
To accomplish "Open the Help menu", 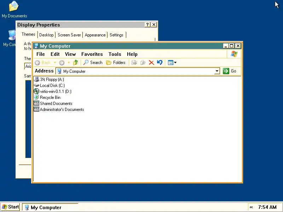I will click(x=132, y=54).
